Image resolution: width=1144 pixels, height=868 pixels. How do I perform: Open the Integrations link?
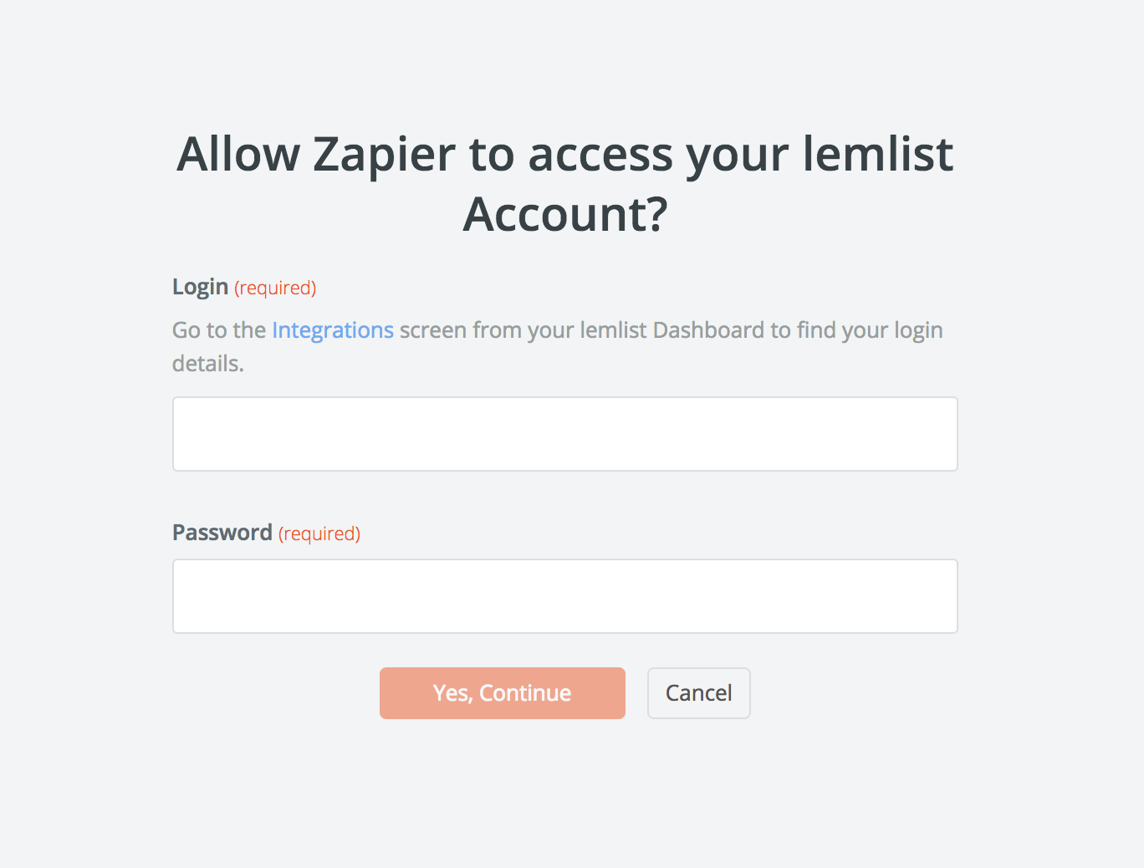click(x=333, y=330)
